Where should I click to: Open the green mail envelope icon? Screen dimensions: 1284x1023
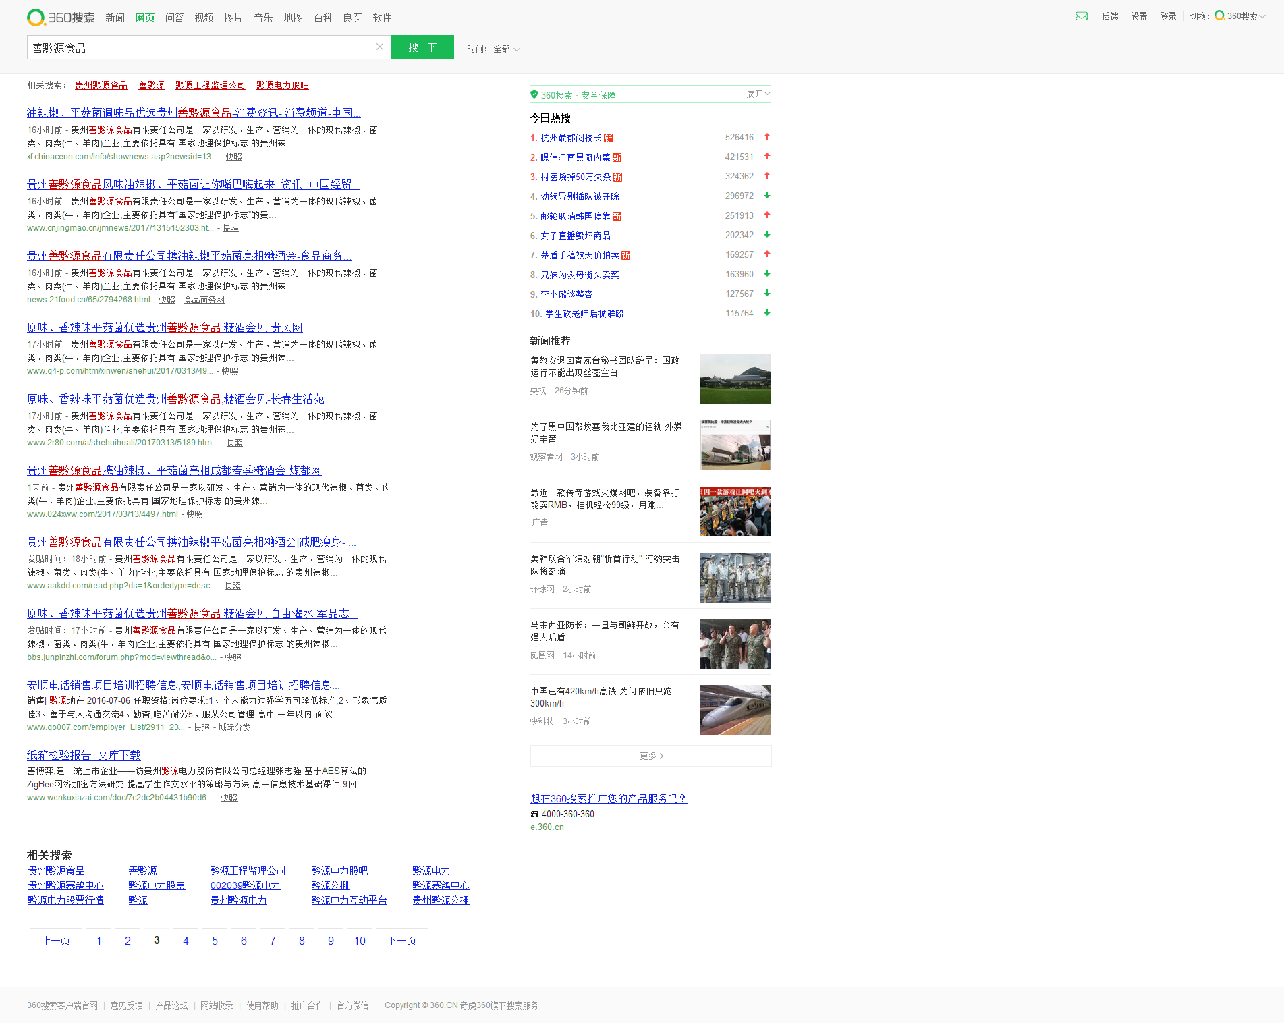click(1082, 16)
